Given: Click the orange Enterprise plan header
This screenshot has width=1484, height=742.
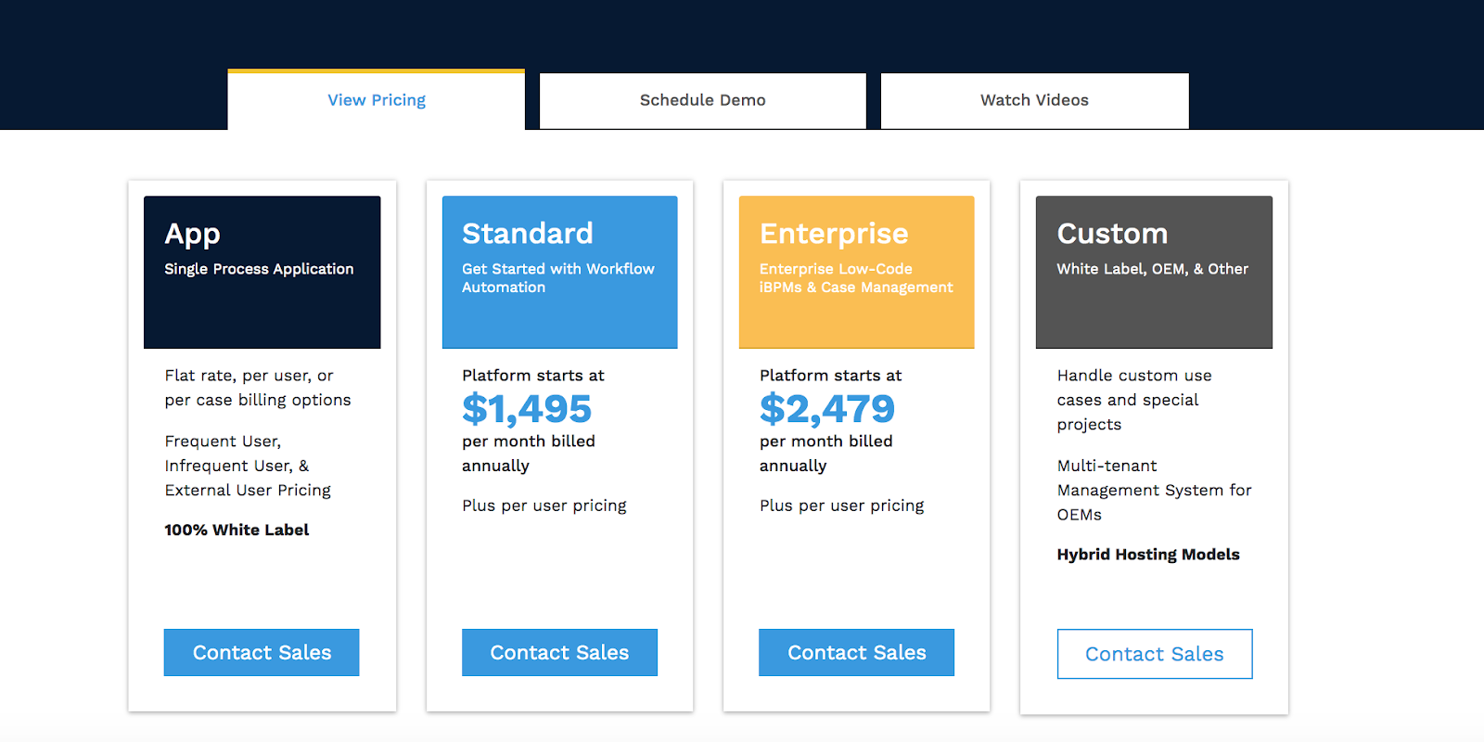Looking at the screenshot, I should pos(856,272).
